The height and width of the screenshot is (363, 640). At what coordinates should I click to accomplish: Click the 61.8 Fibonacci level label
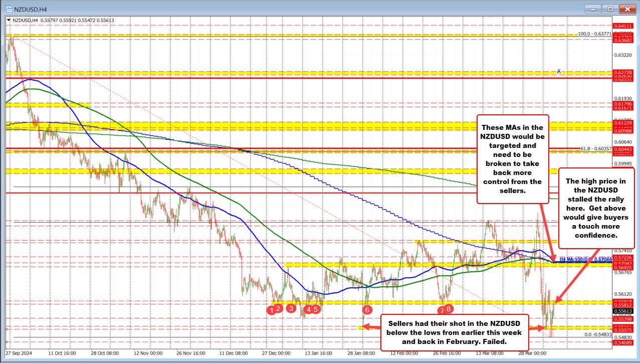pyautogui.click(x=595, y=149)
